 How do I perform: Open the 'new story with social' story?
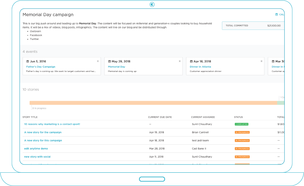pos(37,157)
